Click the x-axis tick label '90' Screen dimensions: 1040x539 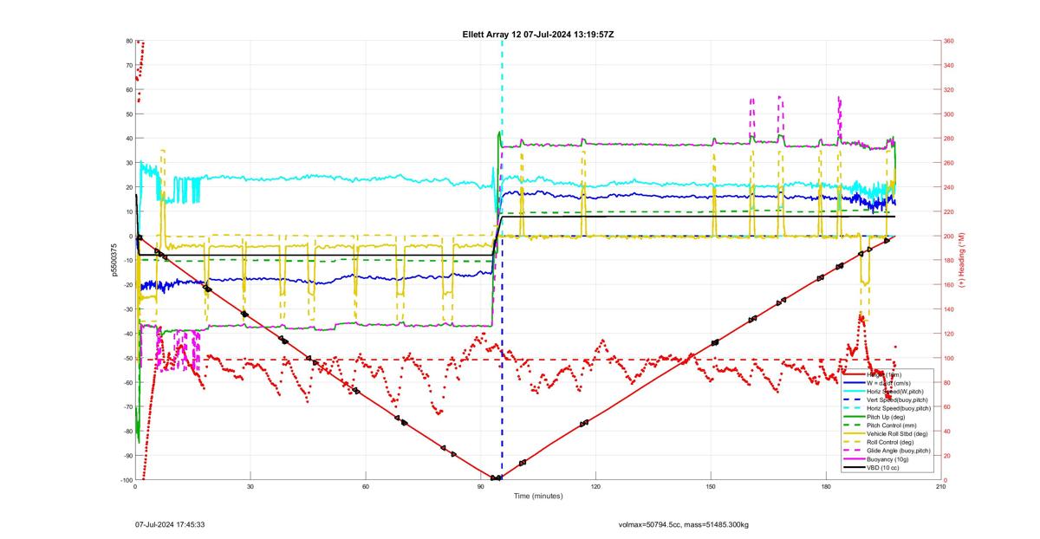pos(480,487)
